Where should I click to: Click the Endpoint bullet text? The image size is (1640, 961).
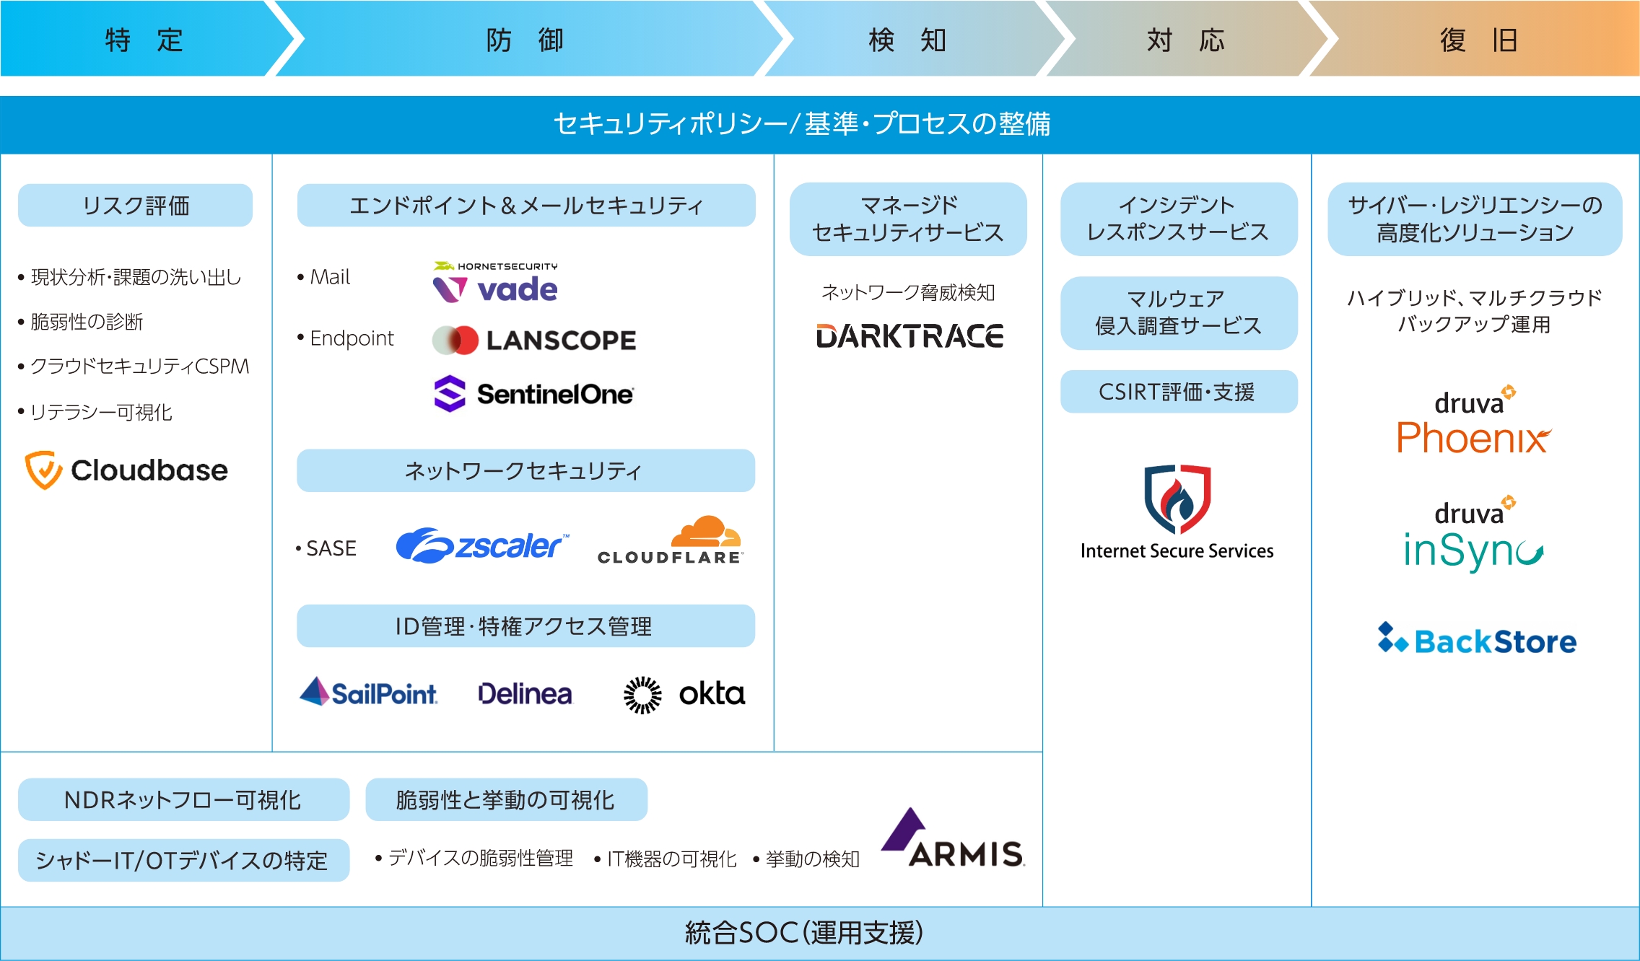click(346, 338)
